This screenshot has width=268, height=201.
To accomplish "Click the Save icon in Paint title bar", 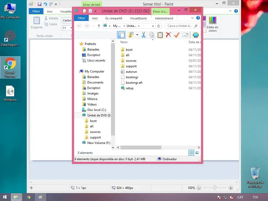I will [x=40, y=4].
